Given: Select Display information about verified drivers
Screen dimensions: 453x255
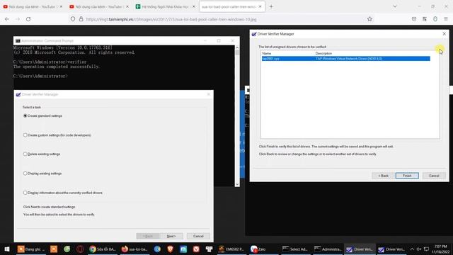Looking at the screenshot, I should point(25,193).
